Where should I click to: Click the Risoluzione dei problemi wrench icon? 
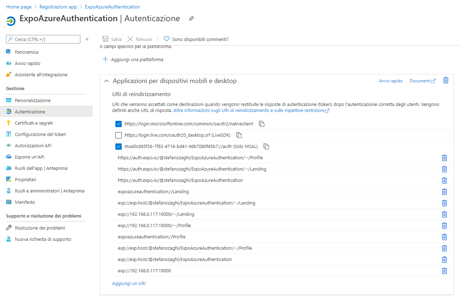click(x=8, y=227)
